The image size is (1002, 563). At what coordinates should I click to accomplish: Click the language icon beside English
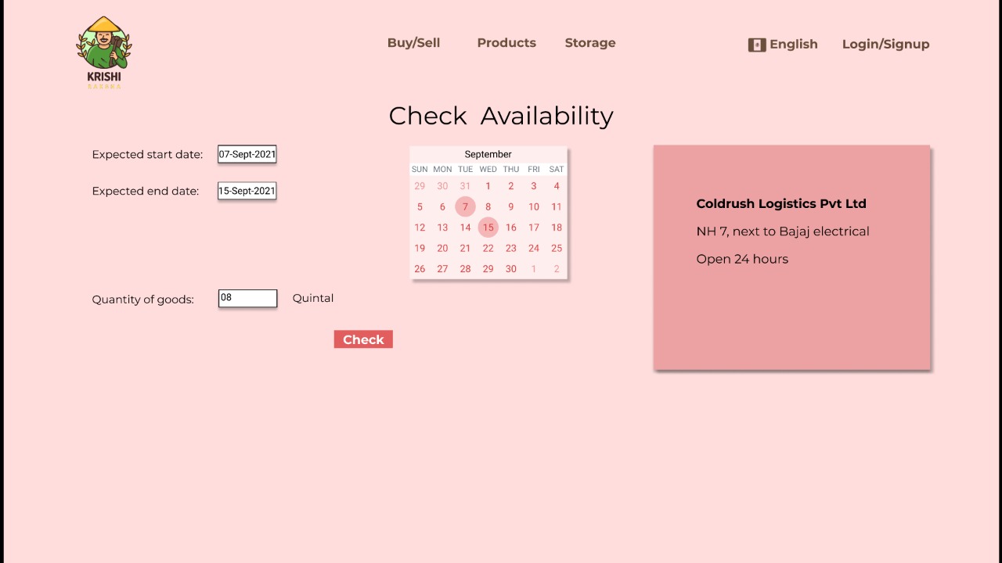tap(757, 45)
